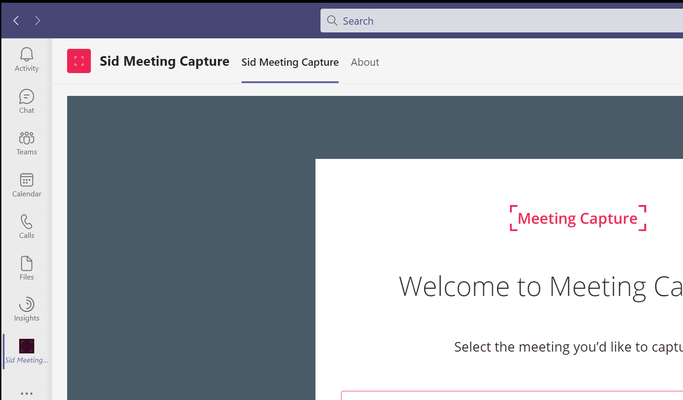This screenshot has height=400, width=683.
Task: Open Files in the sidebar
Action: [26, 268]
